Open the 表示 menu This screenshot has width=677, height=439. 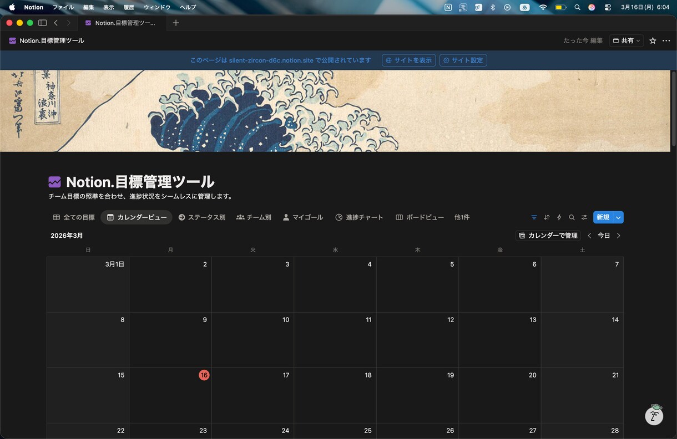108,7
